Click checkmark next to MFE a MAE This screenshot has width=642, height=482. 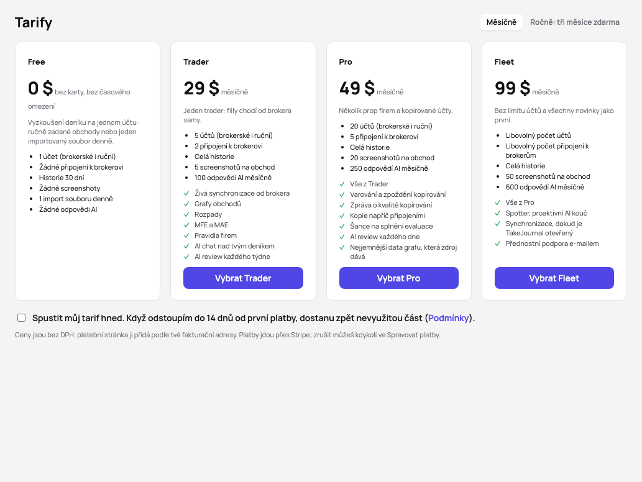(x=186, y=225)
